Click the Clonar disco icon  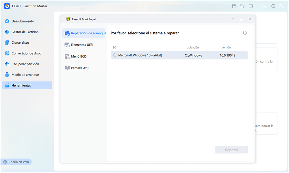pyautogui.click(x=7, y=43)
